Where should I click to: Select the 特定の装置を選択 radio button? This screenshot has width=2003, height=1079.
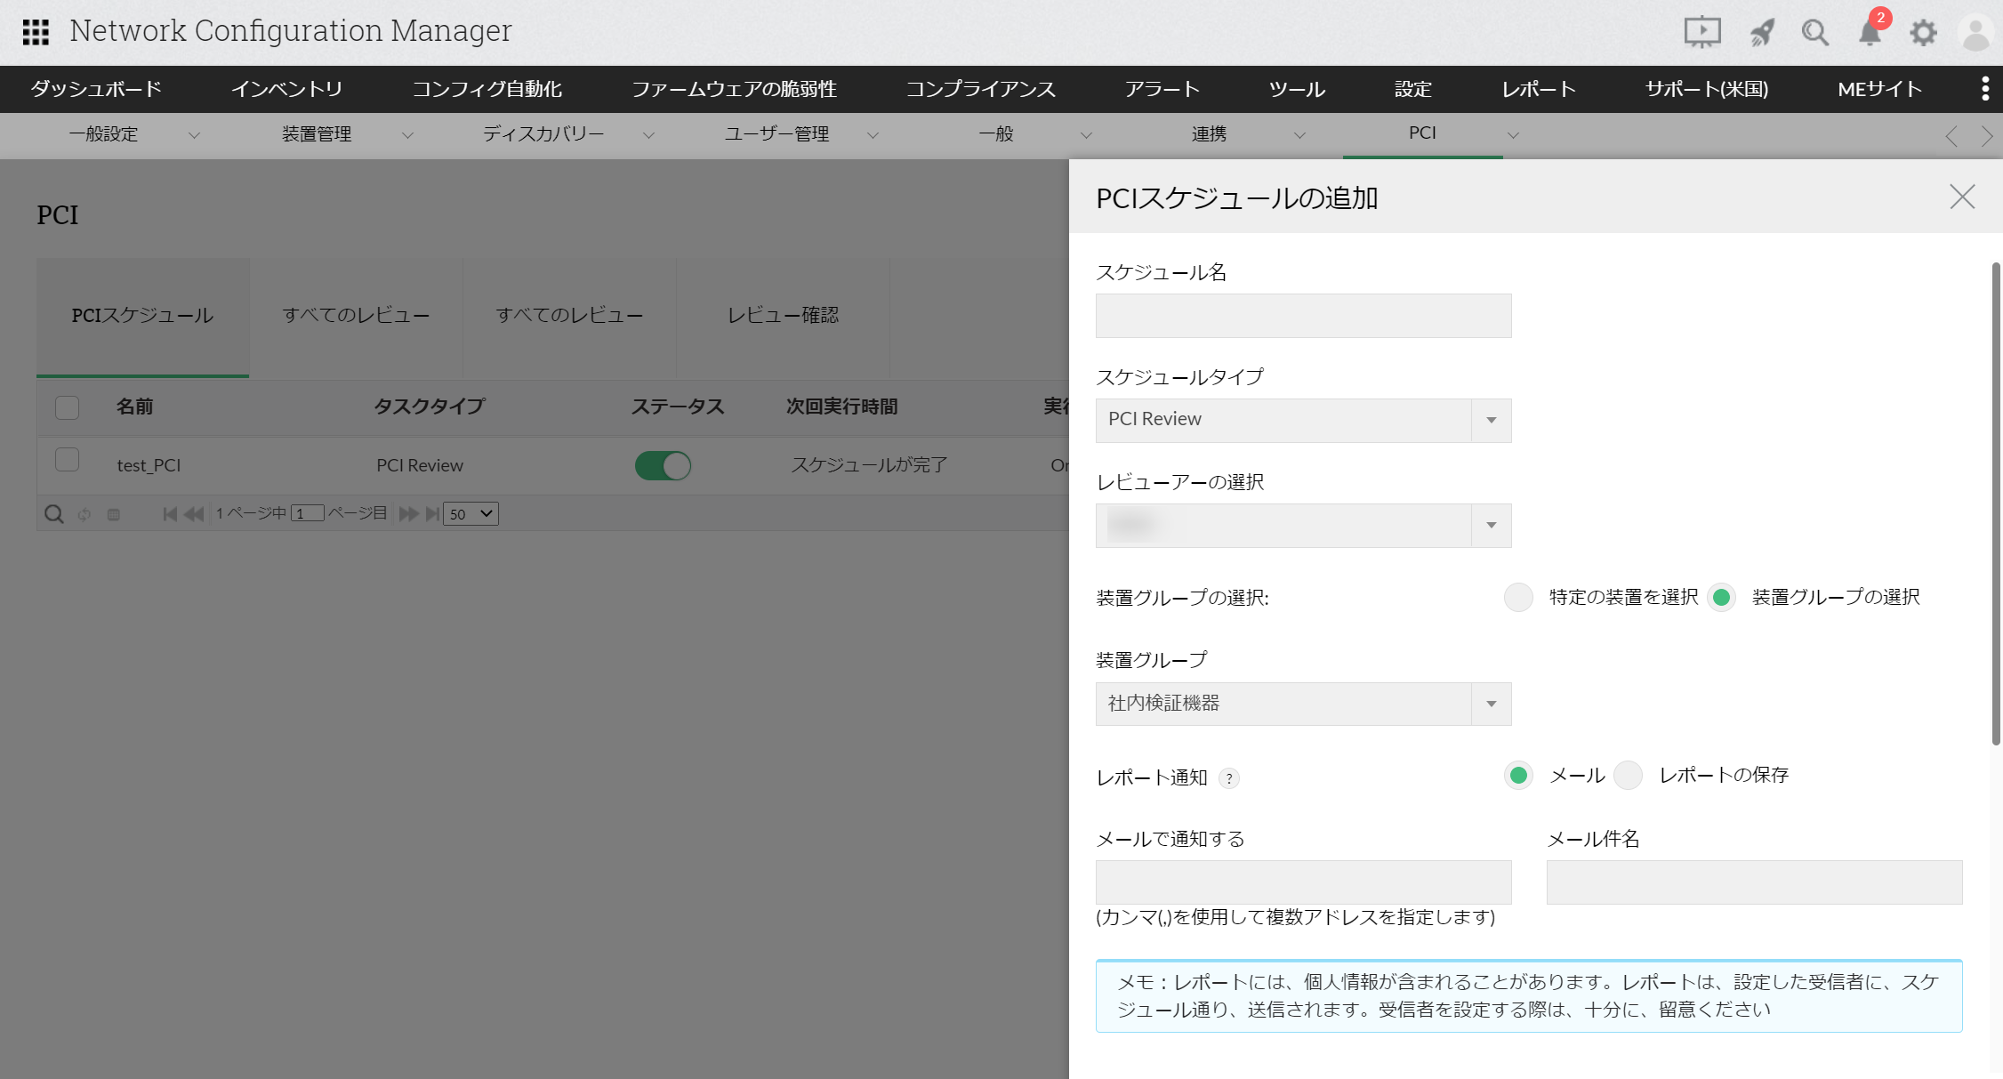1518,597
